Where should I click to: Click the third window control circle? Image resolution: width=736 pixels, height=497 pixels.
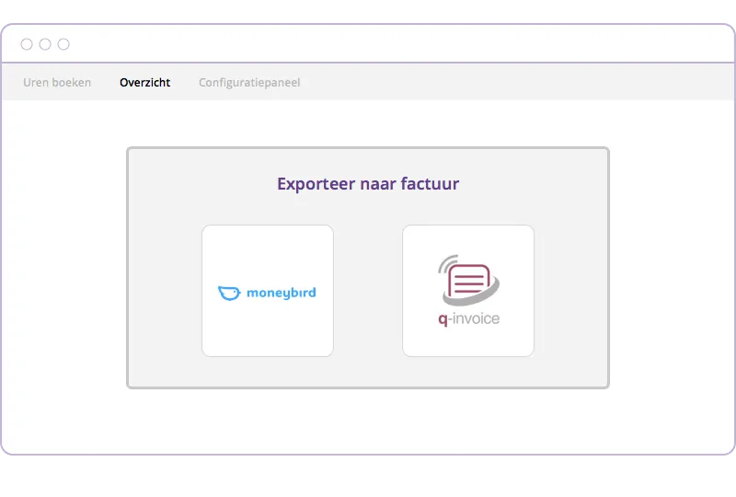[x=63, y=44]
